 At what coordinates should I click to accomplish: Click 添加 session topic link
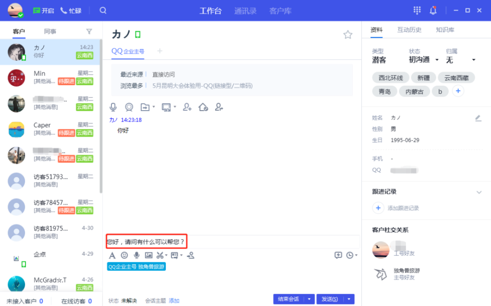pos(174,301)
